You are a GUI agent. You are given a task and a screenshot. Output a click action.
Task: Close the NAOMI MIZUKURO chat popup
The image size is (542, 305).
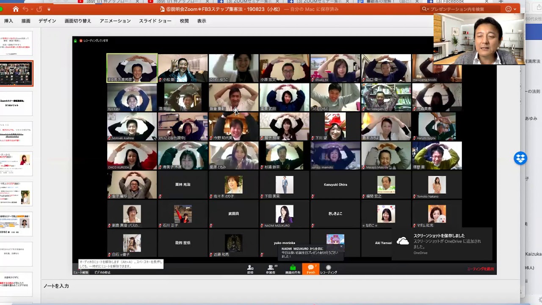[341, 246]
